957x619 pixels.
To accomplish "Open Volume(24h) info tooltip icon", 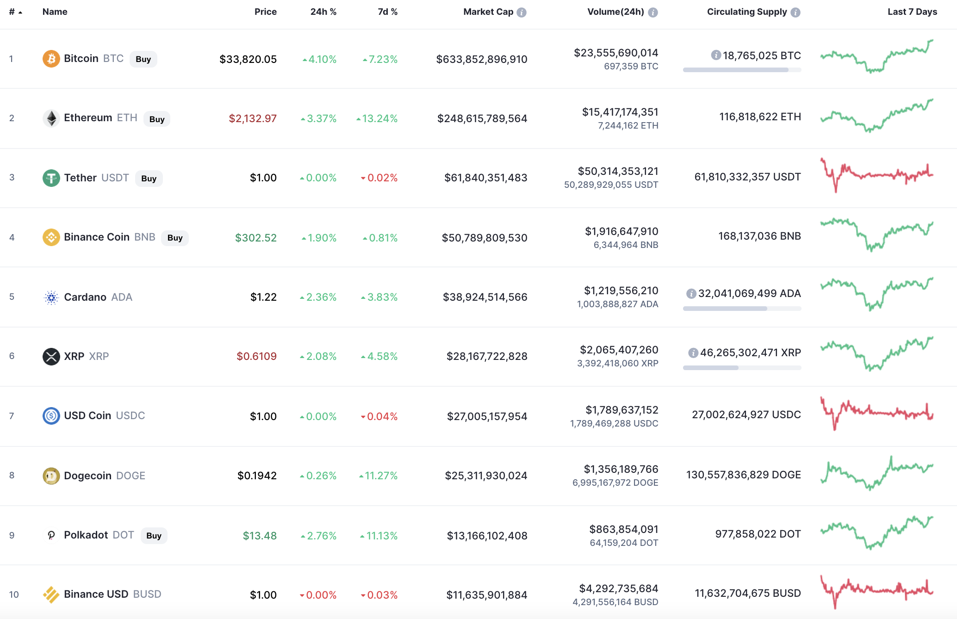I will [653, 12].
